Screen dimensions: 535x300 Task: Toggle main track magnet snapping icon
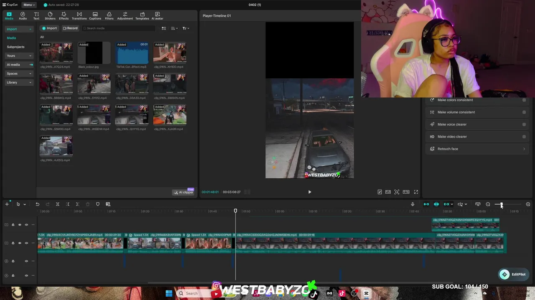[x=426, y=204]
